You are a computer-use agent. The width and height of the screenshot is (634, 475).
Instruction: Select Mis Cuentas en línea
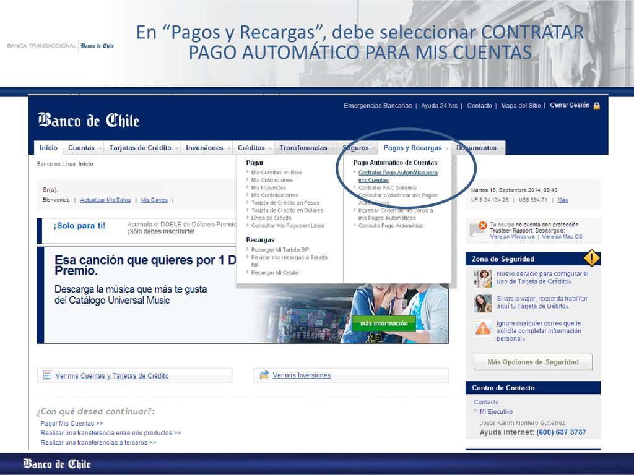pos(277,173)
